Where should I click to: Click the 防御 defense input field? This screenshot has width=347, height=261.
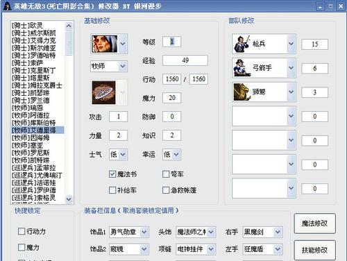click(171, 117)
